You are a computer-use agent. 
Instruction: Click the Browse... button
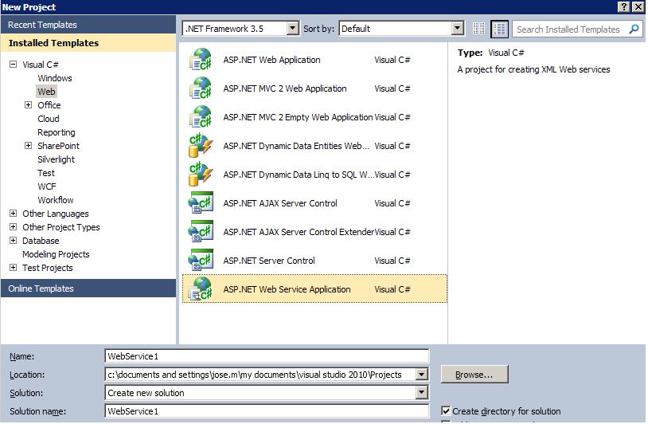pos(474,375)
